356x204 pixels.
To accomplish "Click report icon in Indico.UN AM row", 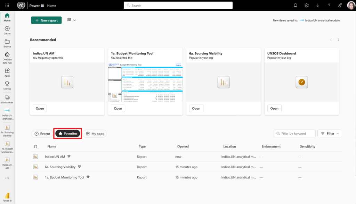I will [36, 156].
